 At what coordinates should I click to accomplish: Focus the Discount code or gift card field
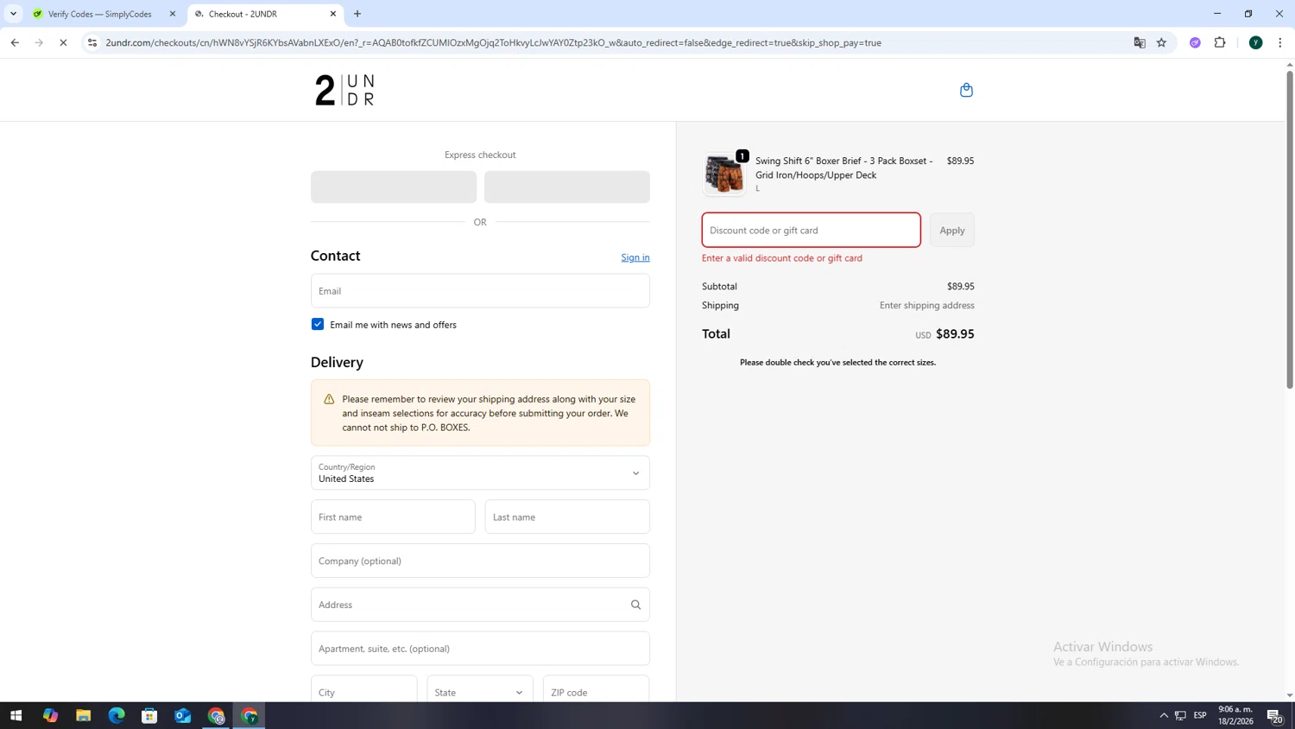coord(812,230)
